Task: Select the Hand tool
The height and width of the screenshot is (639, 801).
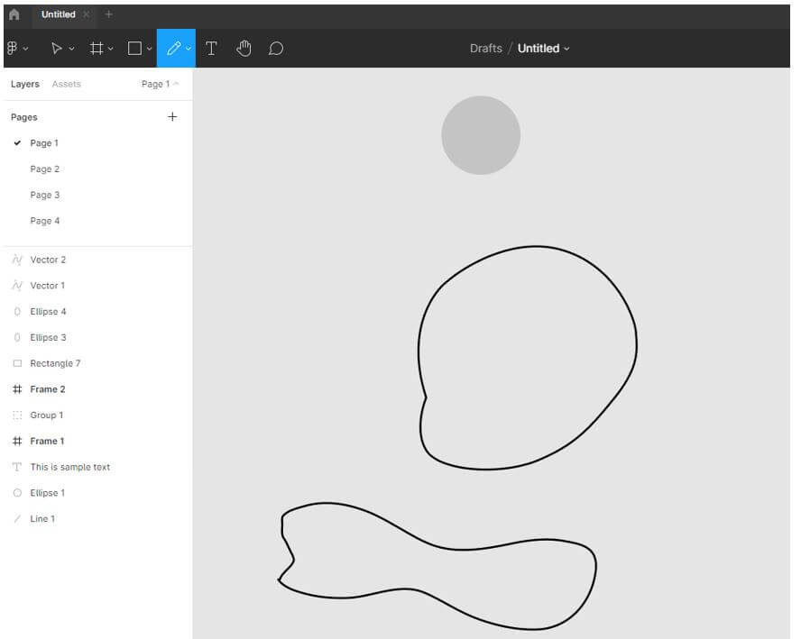Action: [x=244, y=48]
